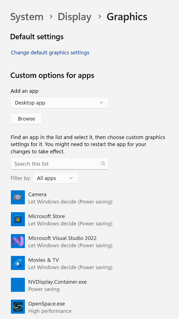Viewport: 179px width, 319px height.
Task: Select the Microsoft Store entry name
Action: [x=46, y=216]
